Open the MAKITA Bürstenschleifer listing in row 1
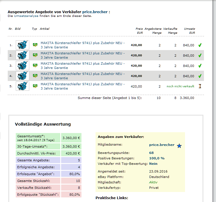This screenshot has width=216, height=202. pyautogui.click(x=83, y=45)
